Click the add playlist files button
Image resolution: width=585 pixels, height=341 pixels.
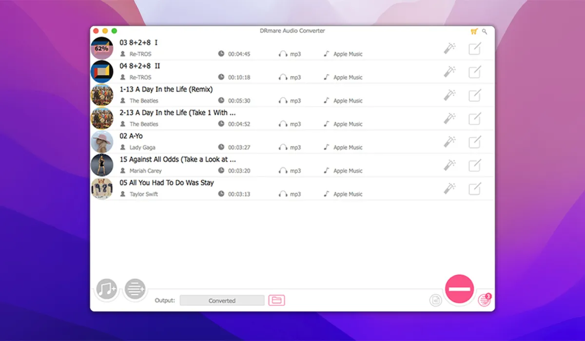coord(135,289)
